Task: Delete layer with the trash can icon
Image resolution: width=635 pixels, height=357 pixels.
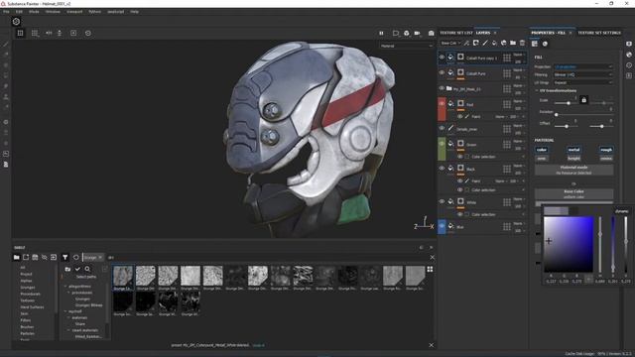Action: point(523,43)
